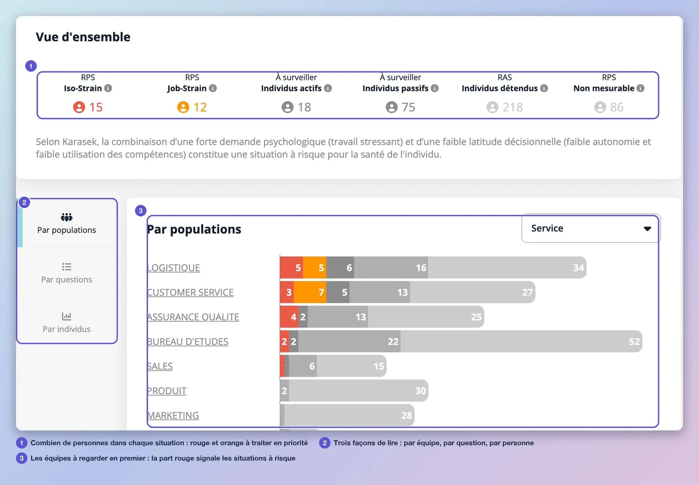This screenshot has width=699, height=485.
Task: Click segment 30 in the PRODUIT bar
Action: coord(358,391)
